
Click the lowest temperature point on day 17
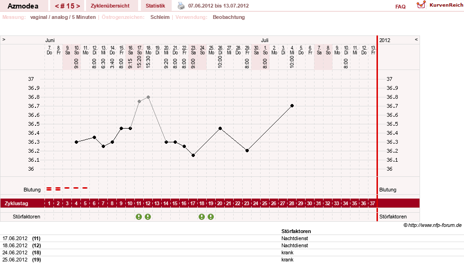[x=193, y=155]
